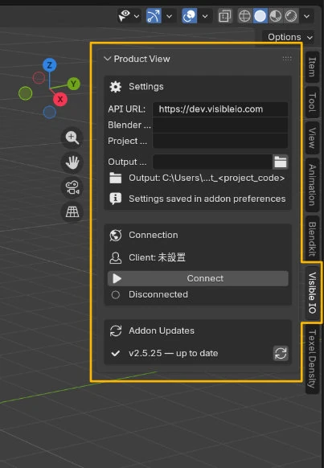The width and height of the screenshot is (324, 468).
Task: Switch to Material Preview shading
Action: pos(276,16)
